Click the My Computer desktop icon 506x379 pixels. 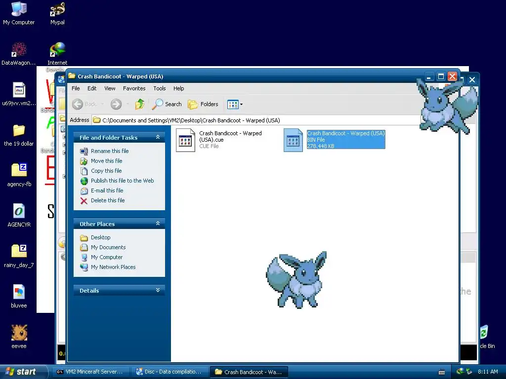19,9
